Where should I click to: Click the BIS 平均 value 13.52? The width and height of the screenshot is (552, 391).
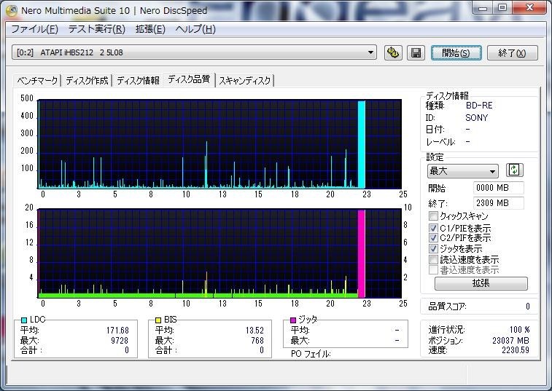[x=254, y=331]
